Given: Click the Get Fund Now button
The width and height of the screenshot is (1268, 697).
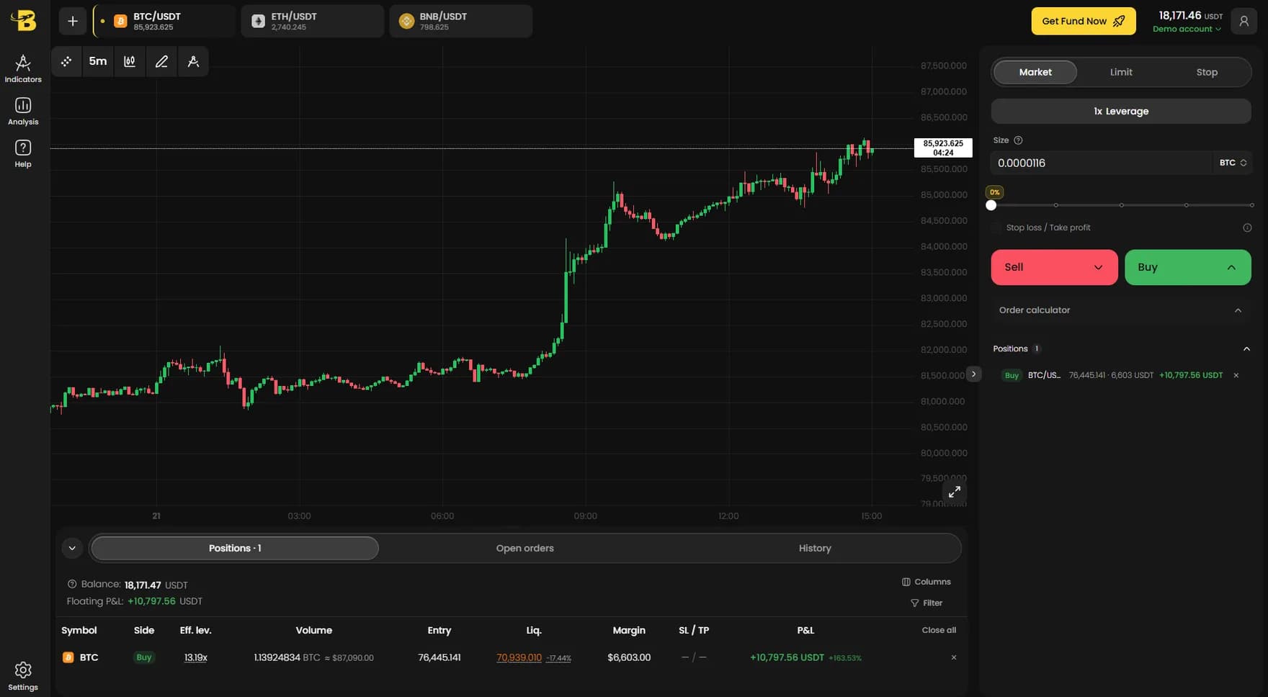Looking at the screenshot, I should [1084, 21].
